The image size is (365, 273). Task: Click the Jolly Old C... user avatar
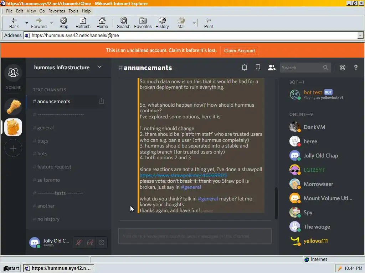coord(35,242)
